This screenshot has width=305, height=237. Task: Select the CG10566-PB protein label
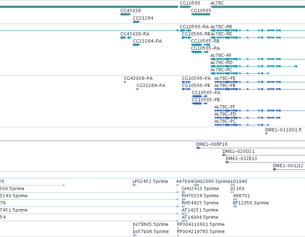[x=196, y=86]
